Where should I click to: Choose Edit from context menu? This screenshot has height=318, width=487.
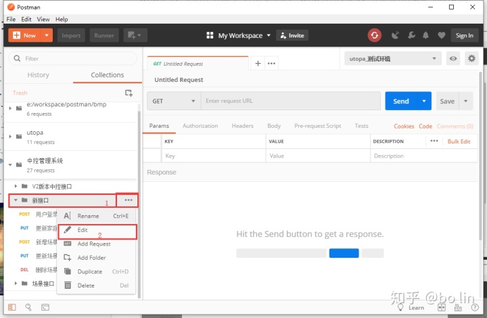tap(97, 231)
